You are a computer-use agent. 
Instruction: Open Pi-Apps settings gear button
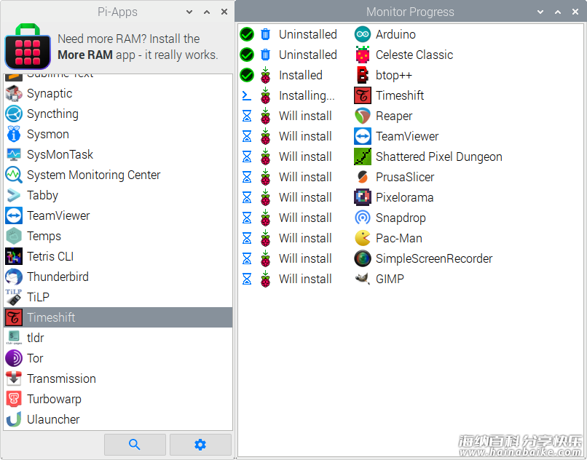click(200, 445)
